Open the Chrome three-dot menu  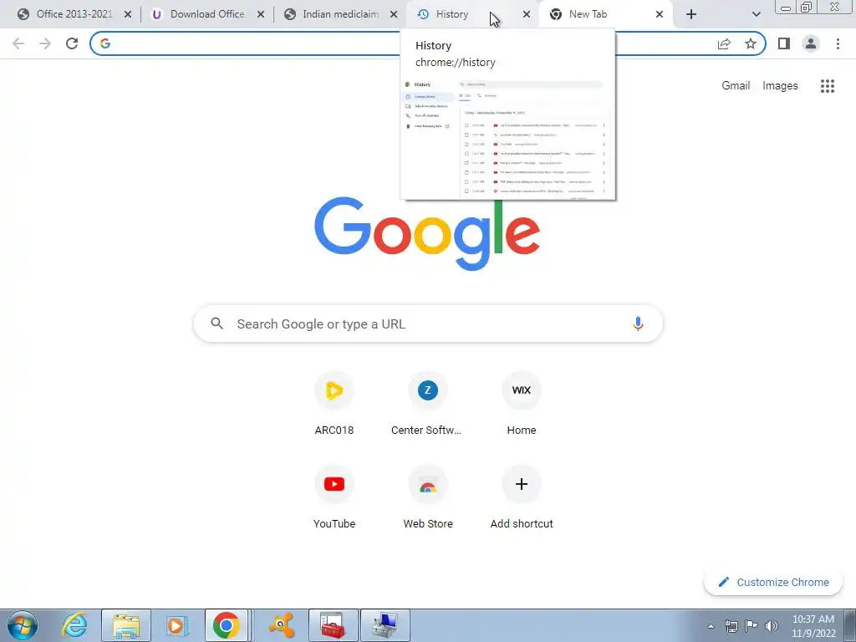click(838, 43)
